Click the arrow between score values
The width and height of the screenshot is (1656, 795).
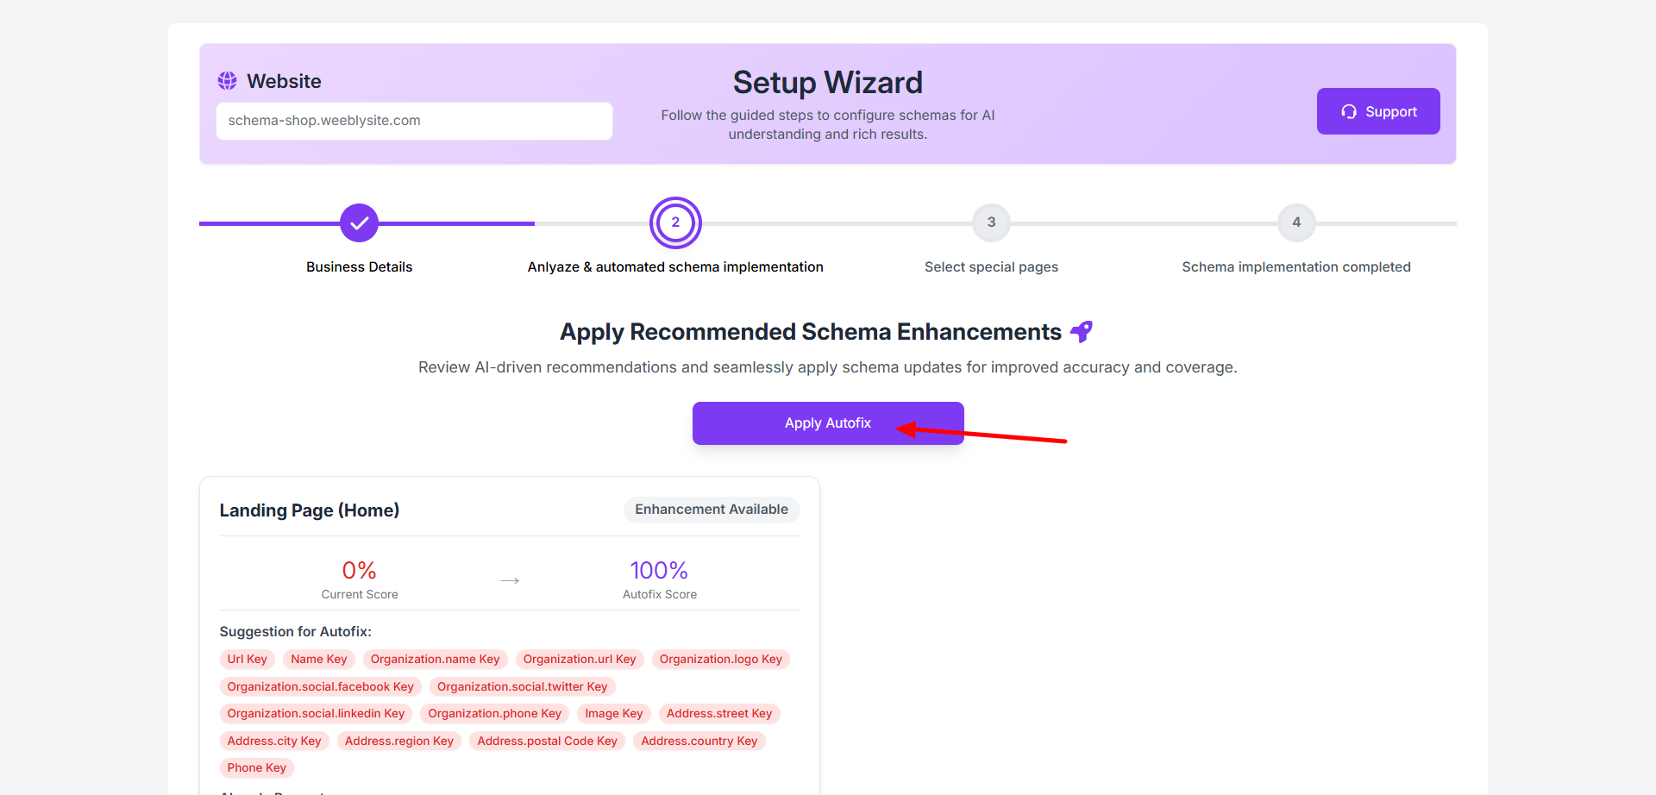click(x=510, y=580)
